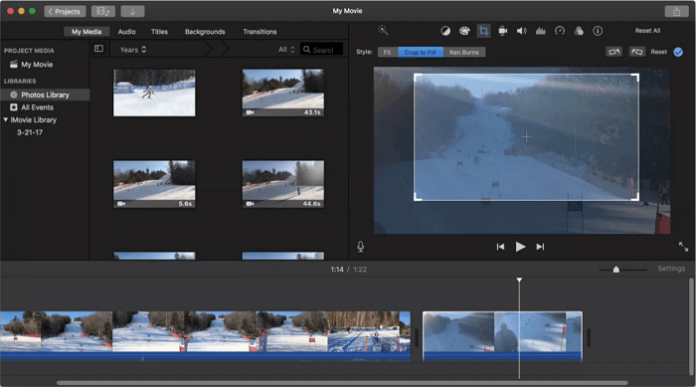Screen dimensions: 696x387
Task: Switch to the Transitions tab
Action: [260, 32]
